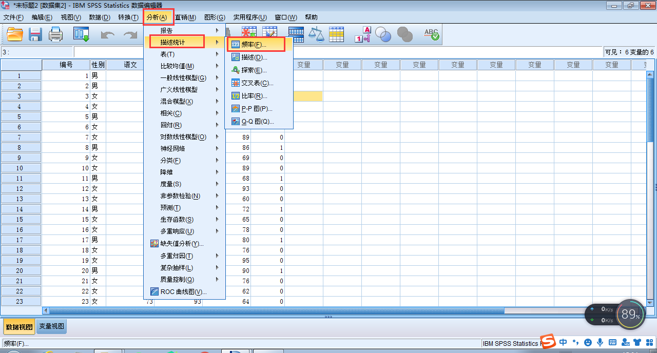Open the 图形(G) menu
The height and width of the screenshot is (353, 657).
tap(215, 17)
